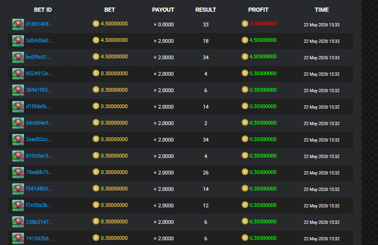
Task: Click the roulette icon beside bet 68c604e9
Action: click(18, 123)
